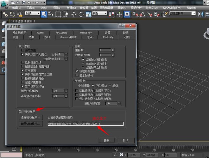Activate the Select and Scale tool
The width and height of the screenshot is (209, 158).
(x=88, y=14)
